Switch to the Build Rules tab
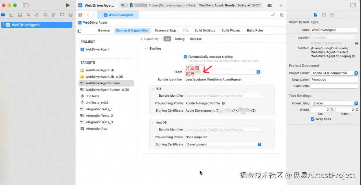The width and height of the screenshot is (361, 185). (x=255, y=30)
